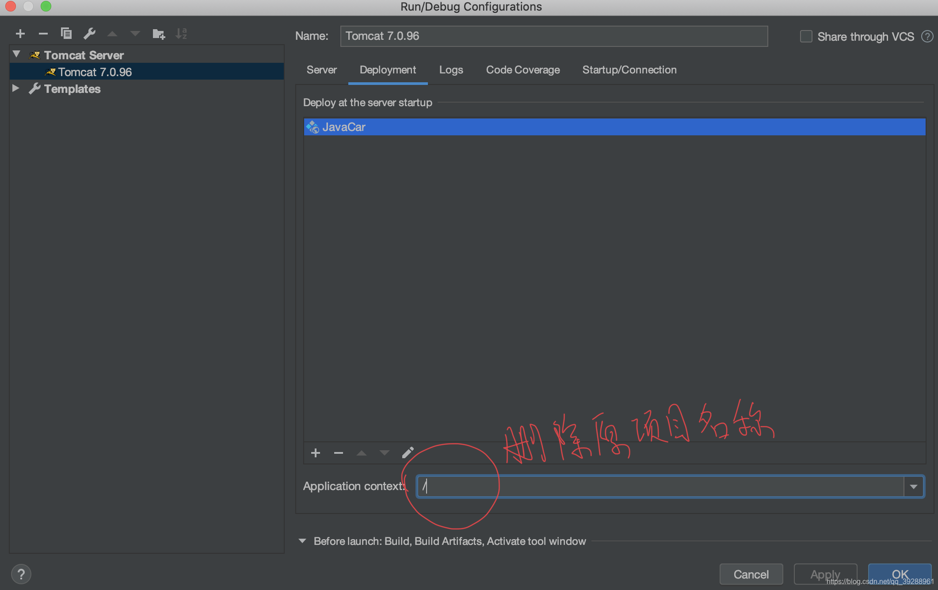The height and width of the screenshot is (590, 938).
Task: Move configuration up in the list
Action: point(112,34)
